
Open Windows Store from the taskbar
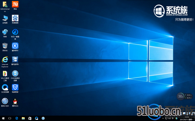point(30,118)
